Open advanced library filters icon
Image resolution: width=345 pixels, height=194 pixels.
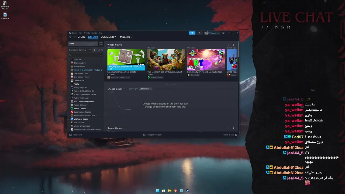(101, 55)
